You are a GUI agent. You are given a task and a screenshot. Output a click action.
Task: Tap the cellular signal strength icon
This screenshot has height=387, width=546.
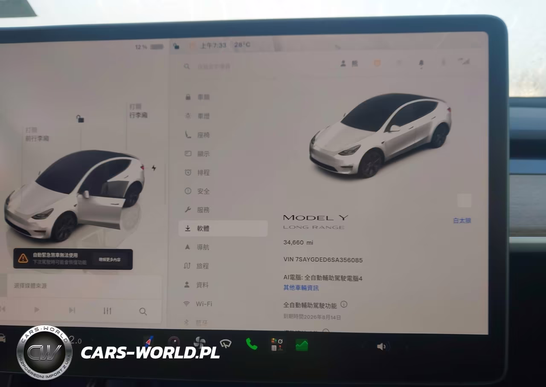pos(464,62)
